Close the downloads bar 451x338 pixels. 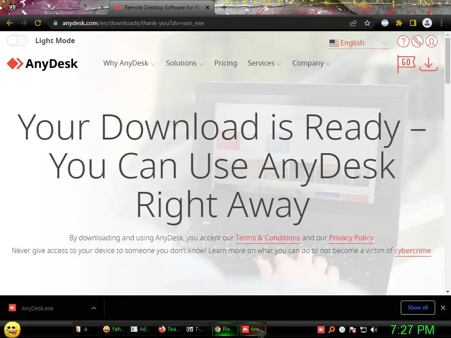(443, 308)
